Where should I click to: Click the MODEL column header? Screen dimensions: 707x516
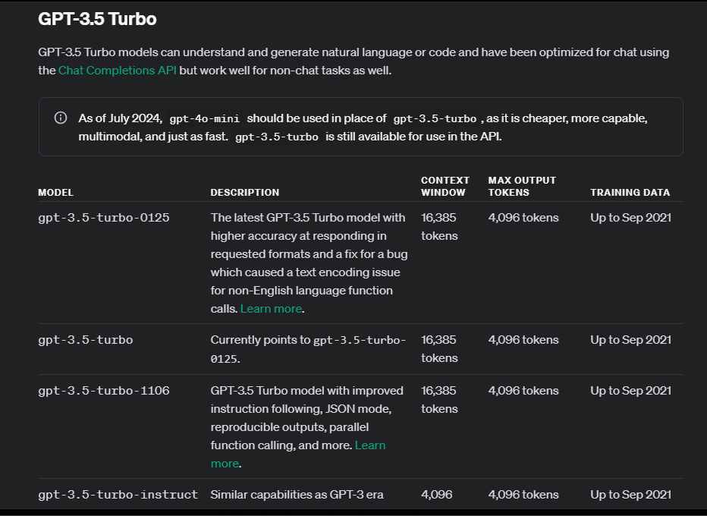(x=55, y=193)
